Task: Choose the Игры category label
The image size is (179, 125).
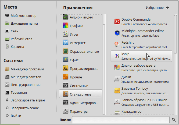Action: pos(74,34)
